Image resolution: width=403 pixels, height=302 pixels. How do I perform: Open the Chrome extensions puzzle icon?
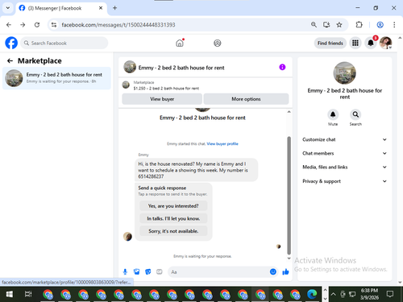coord(359,25)
